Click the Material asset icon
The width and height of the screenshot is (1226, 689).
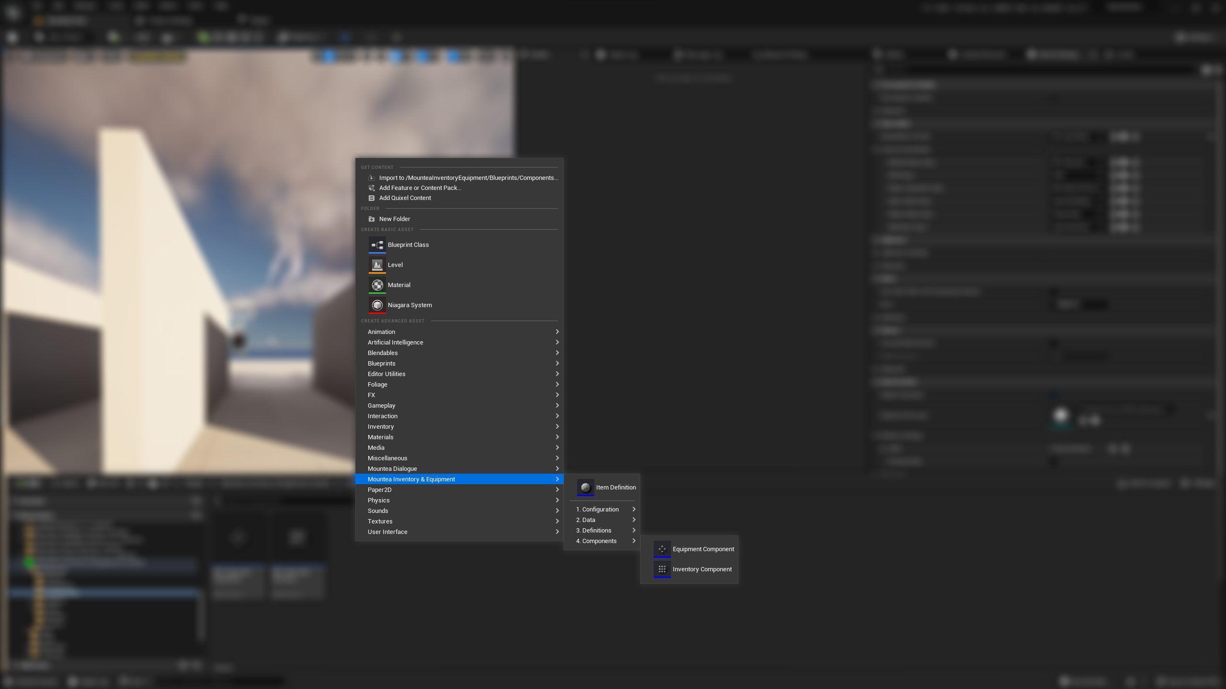pos(377,285)
